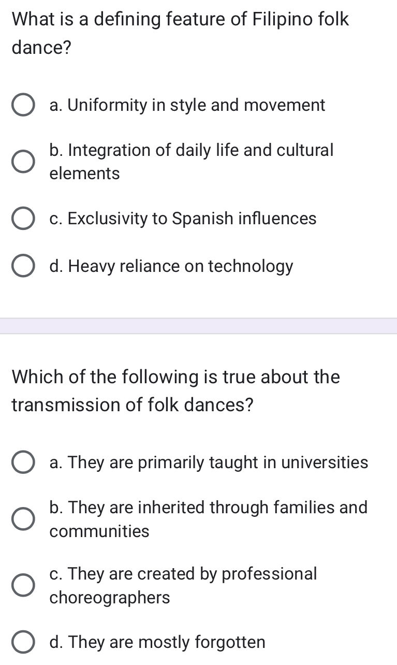The height and width of the screenshot is (665, 397).
Task: Click the Uniformity in style answer text
Action: (x=186, y=105)
